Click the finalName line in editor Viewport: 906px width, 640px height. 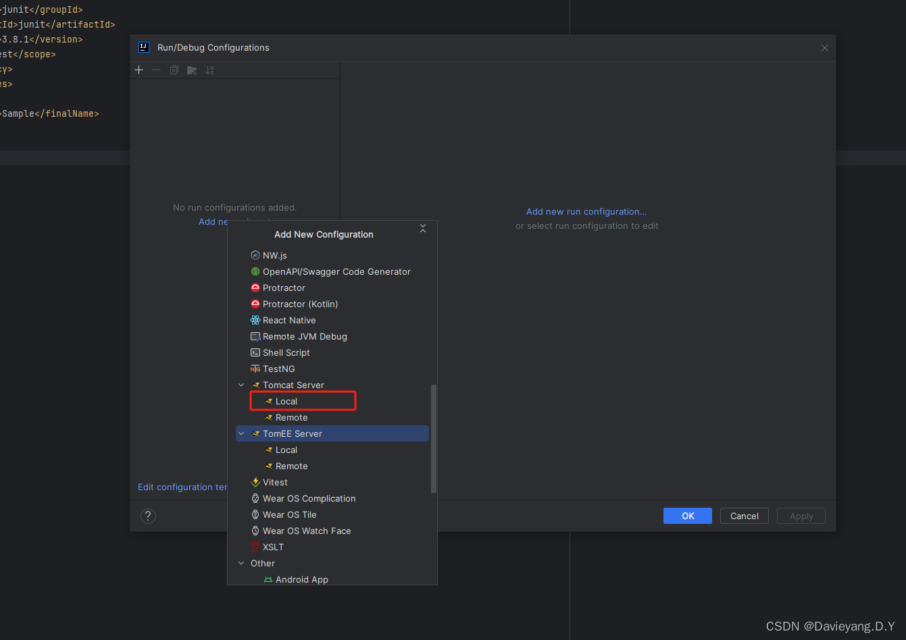tap(49, 113)
